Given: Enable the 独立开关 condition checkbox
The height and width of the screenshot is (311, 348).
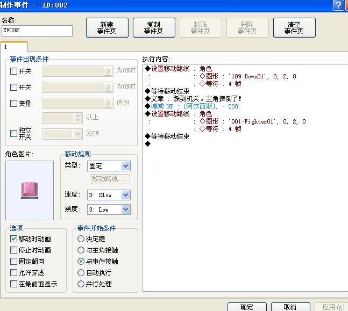Looking at the screenshot, I should pos(13,133).
